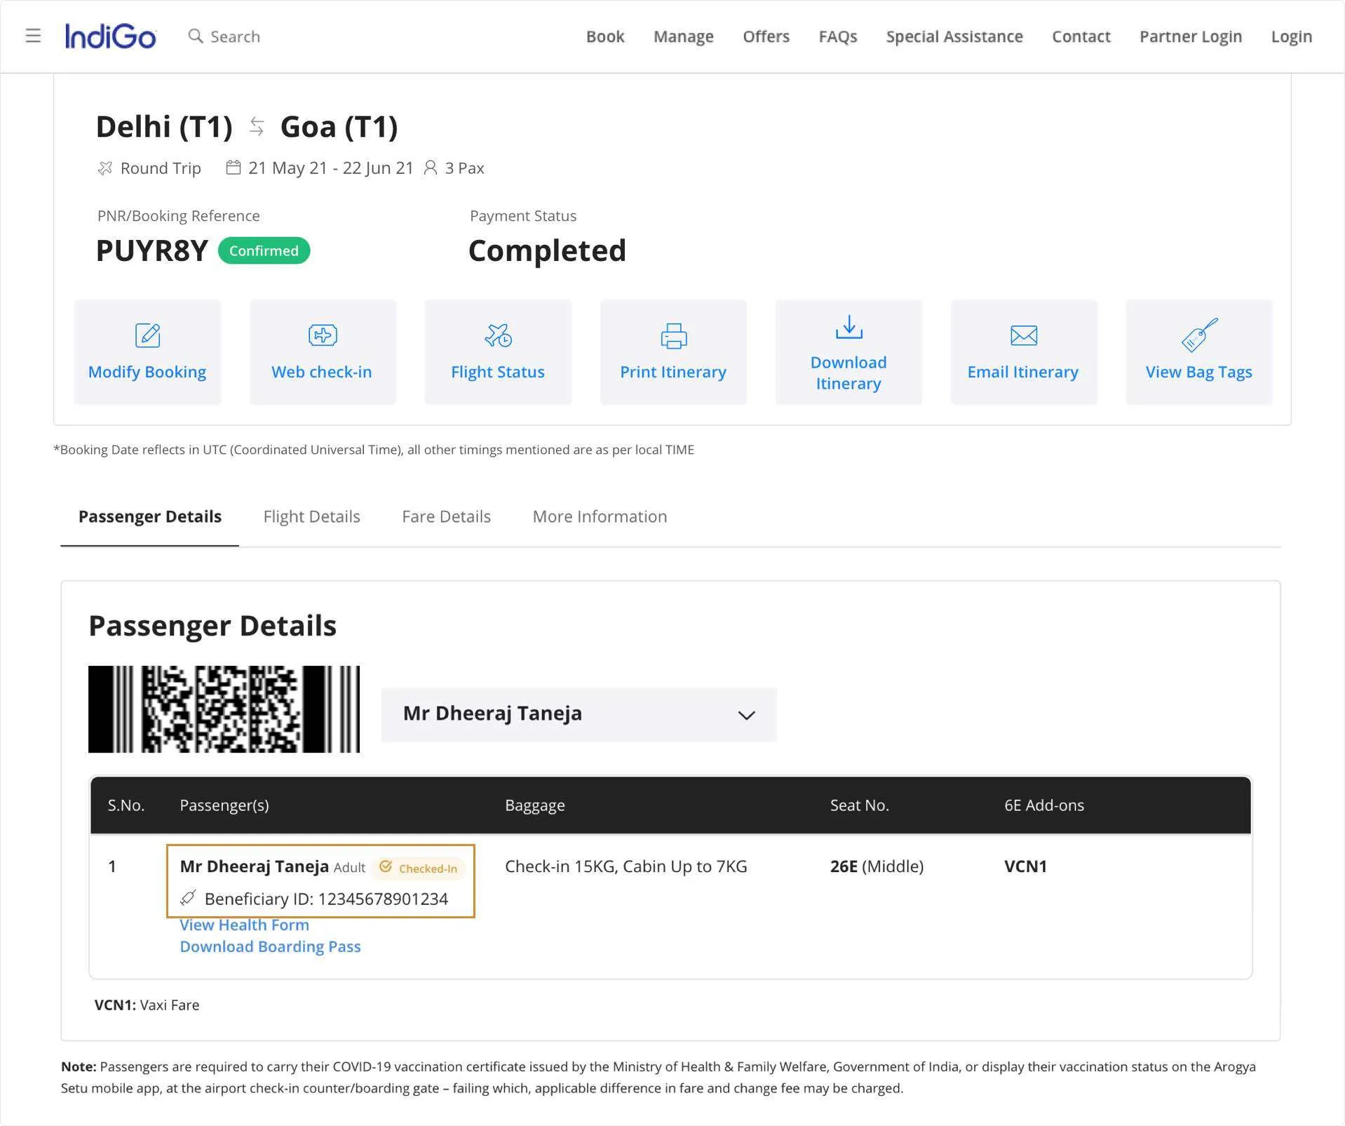Switch to the More Information tab
1345x1126 pixels.
tap(600, 516)
